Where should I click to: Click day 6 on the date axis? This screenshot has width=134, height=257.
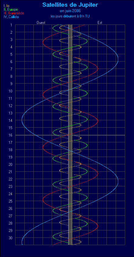click(x=11, y=61)
